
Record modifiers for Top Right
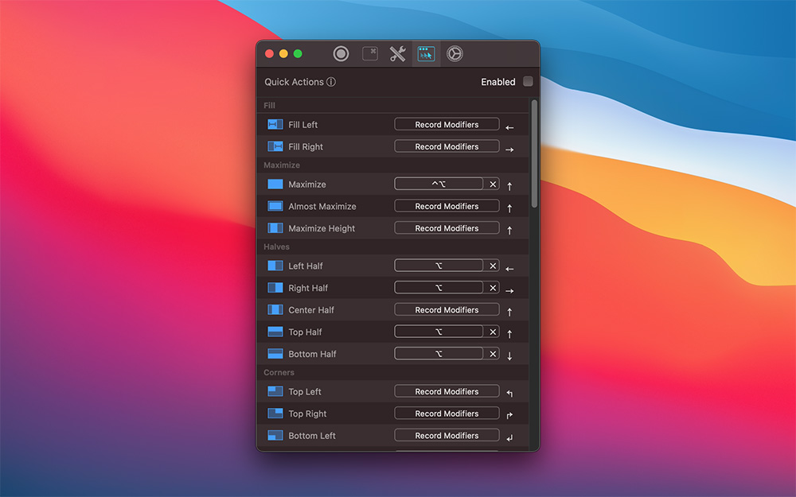coord(447,414)
